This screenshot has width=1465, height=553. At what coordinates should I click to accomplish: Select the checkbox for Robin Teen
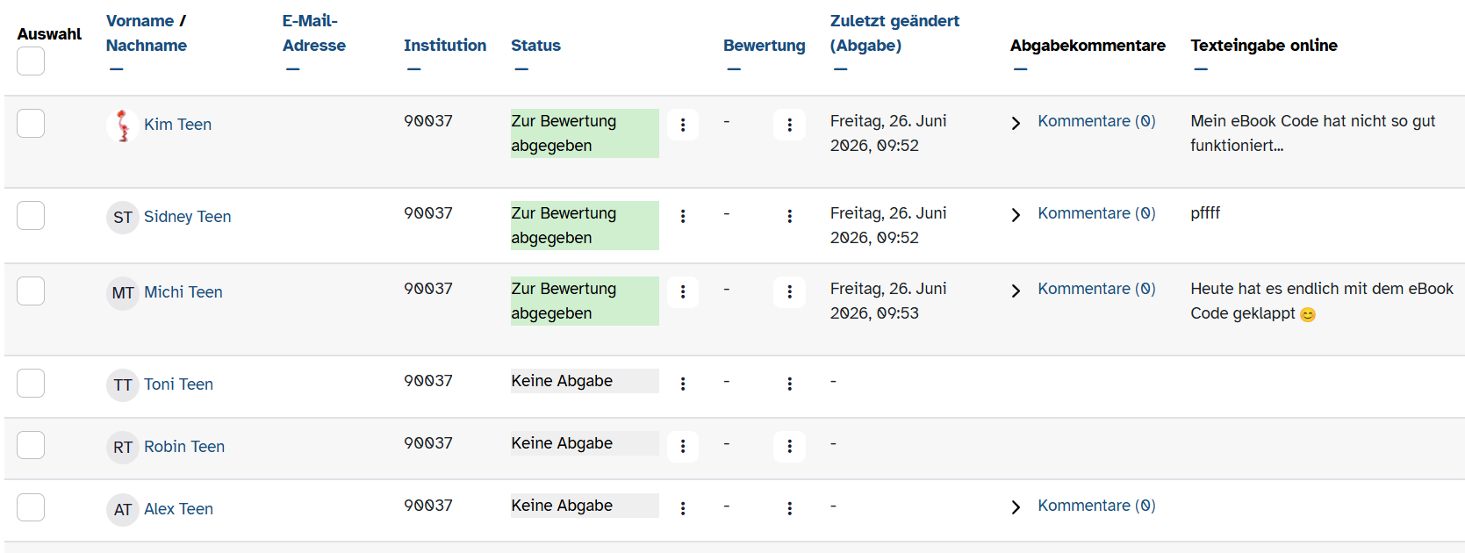click(x=31, y=446)
